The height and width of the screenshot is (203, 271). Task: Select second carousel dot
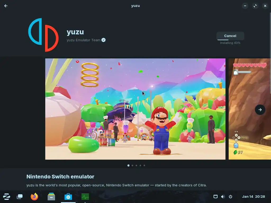click(x=132, y=165)
